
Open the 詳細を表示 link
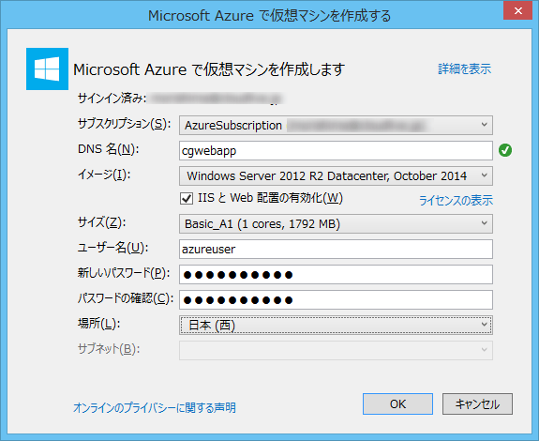[x=464, y=69]
